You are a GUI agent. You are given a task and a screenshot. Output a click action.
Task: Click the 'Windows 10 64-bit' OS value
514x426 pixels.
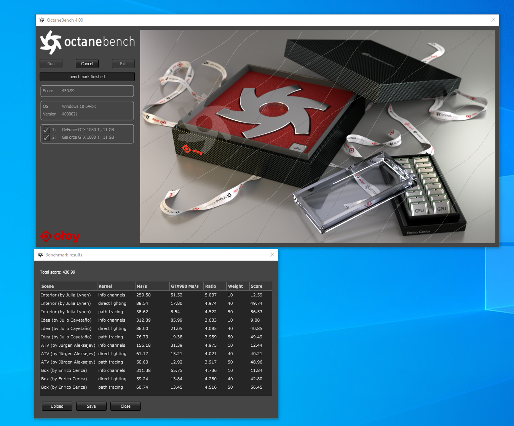(x=79, y=106)
